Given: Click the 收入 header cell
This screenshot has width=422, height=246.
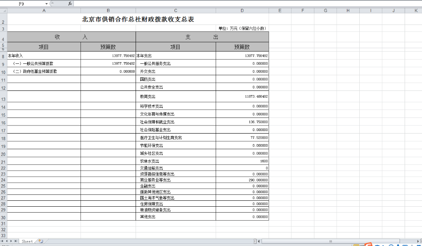Looking at the screenshot, I should [71, 37].
